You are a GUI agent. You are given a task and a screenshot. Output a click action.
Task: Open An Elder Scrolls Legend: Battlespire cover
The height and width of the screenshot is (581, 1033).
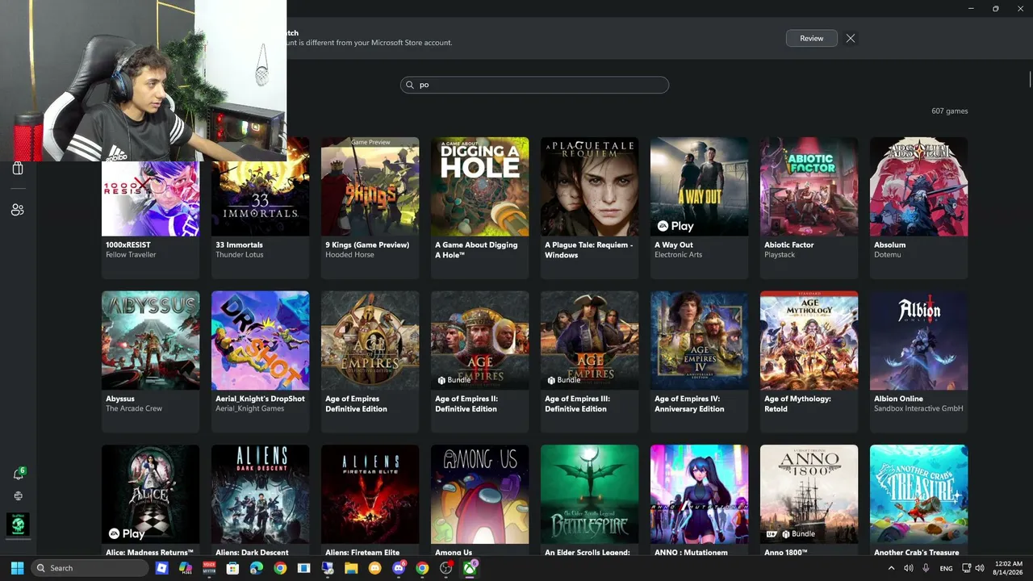pos(589,495)
